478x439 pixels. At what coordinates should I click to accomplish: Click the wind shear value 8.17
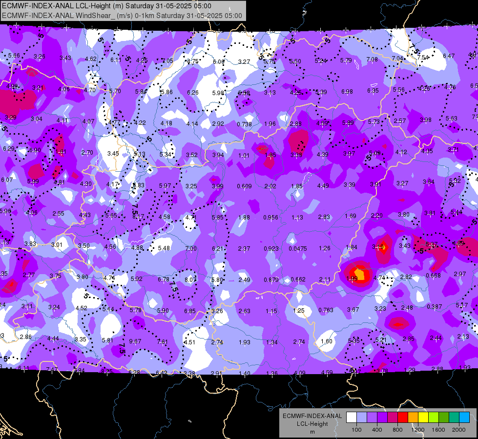point(138,217)
